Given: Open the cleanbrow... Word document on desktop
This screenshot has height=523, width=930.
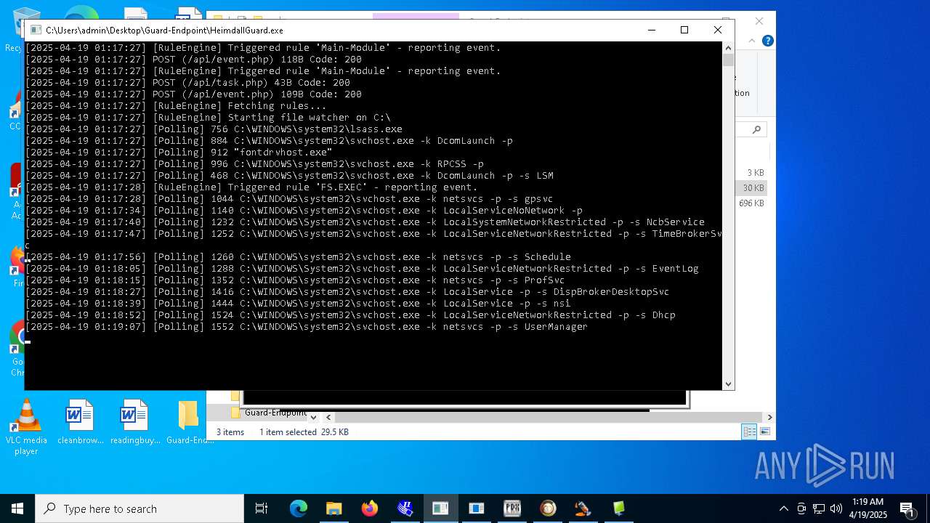Looking at the screenshot, I should (80, 422).
